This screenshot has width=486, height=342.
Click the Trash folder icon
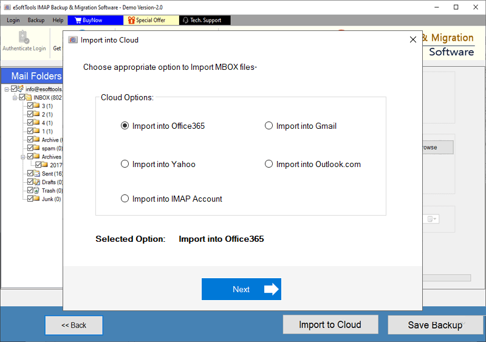(x=36, y=191)
